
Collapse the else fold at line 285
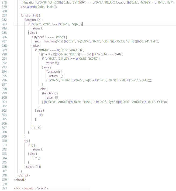tap(11, 33)
